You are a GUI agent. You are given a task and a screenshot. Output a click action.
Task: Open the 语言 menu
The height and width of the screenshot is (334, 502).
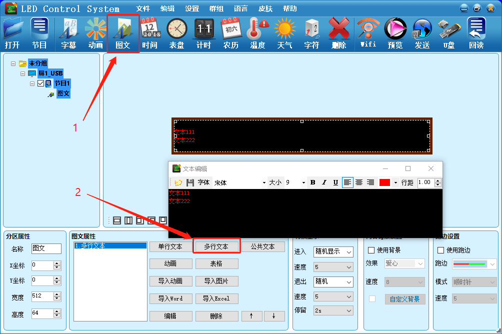pos(240,8)
